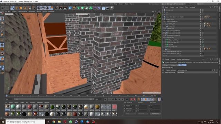Select the gold material sphere

pos(97,107)
